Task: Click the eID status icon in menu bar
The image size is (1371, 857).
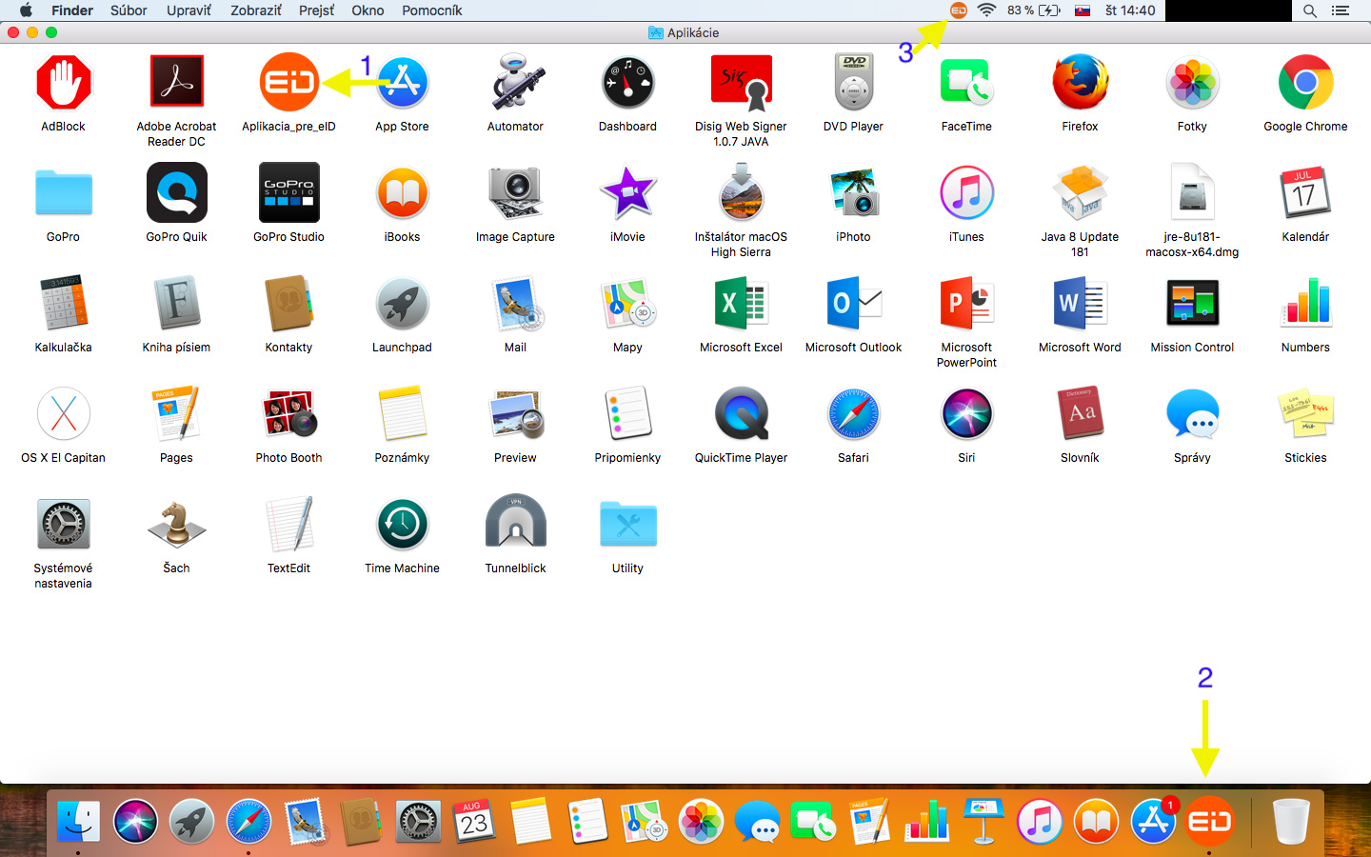Action: click(x=958, y=10)
